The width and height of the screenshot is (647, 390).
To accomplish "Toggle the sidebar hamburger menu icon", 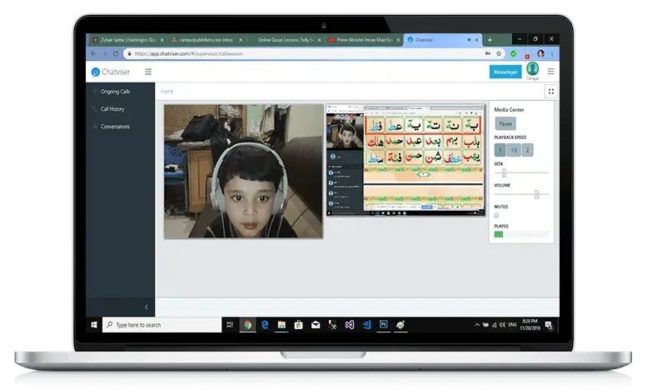I will click(x=148, y=72).
